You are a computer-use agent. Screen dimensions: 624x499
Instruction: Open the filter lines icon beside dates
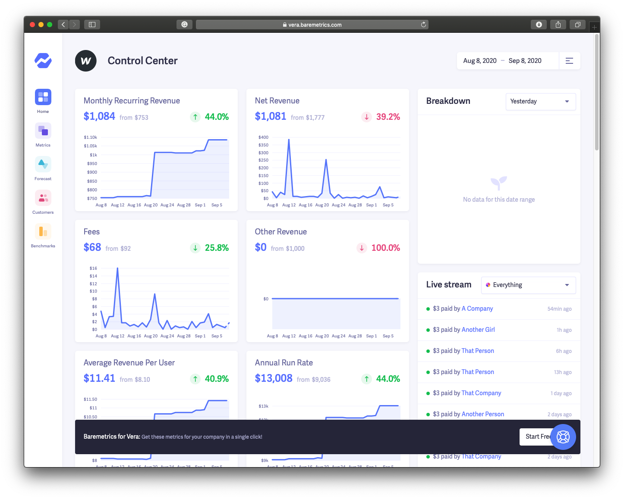pyautogui.click(x=569, y=61)
